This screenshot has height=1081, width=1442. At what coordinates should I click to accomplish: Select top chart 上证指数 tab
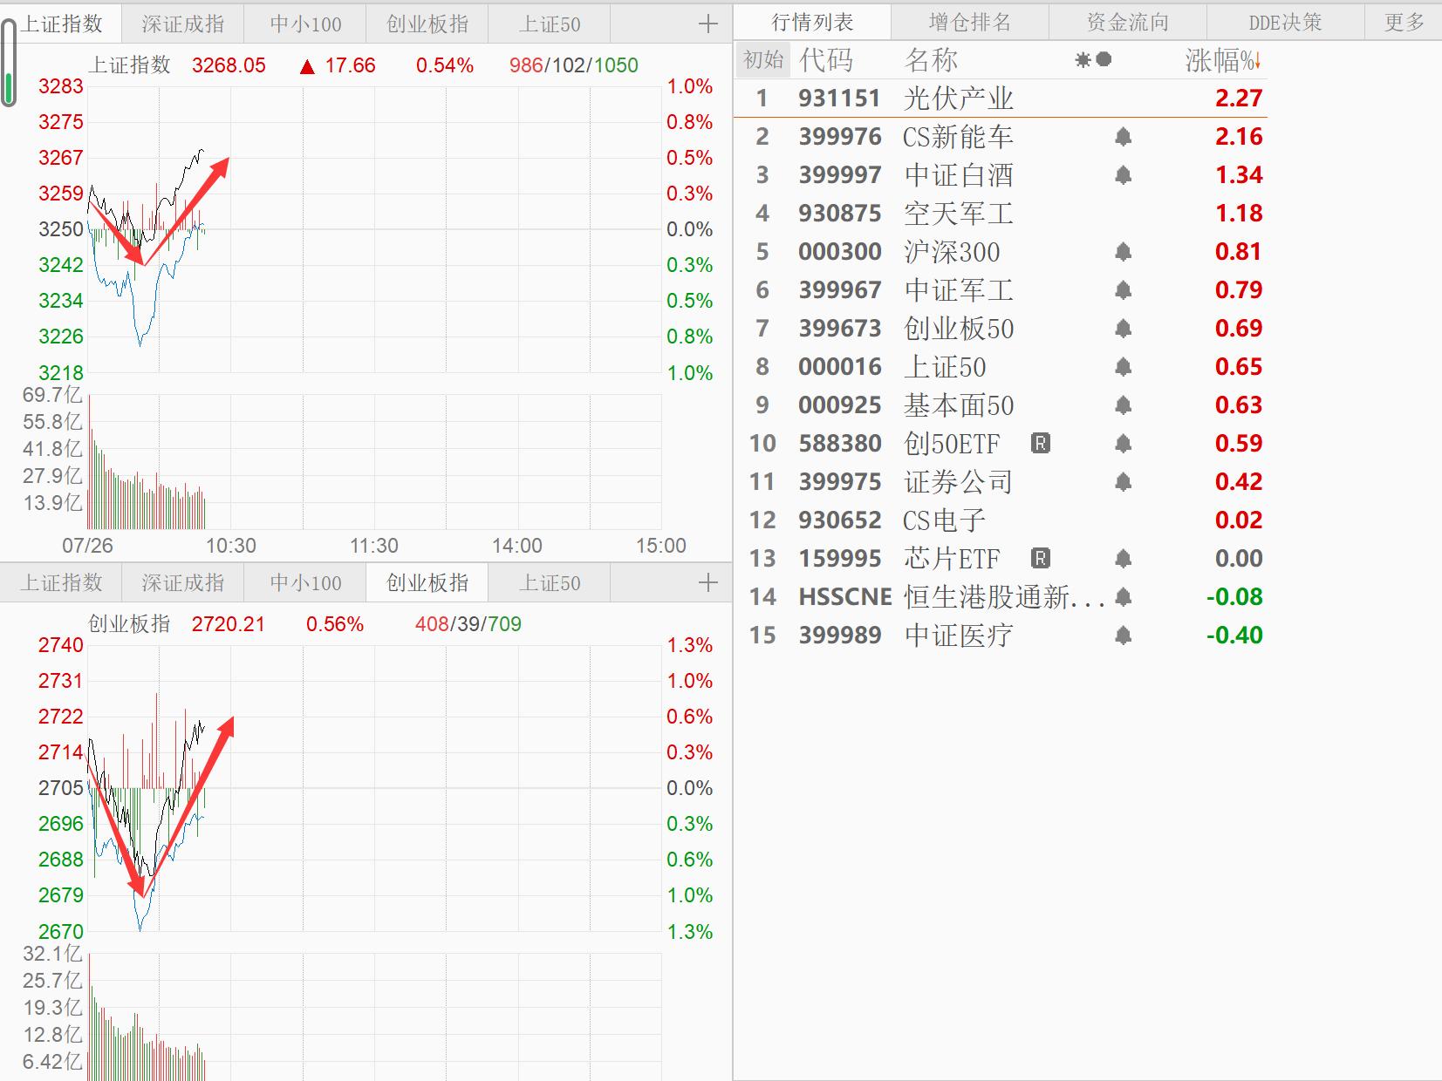click(x=63, y=24)
